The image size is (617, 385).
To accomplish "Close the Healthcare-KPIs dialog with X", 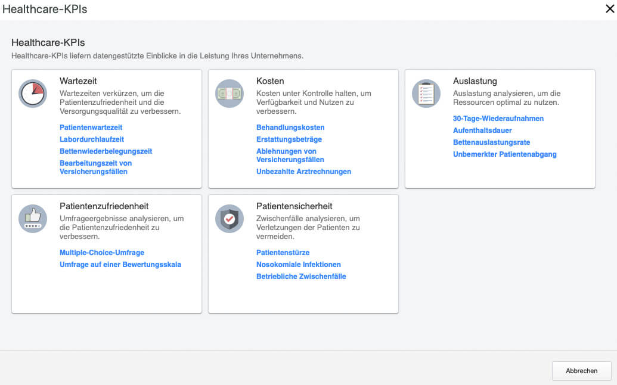I will point(610,9).
